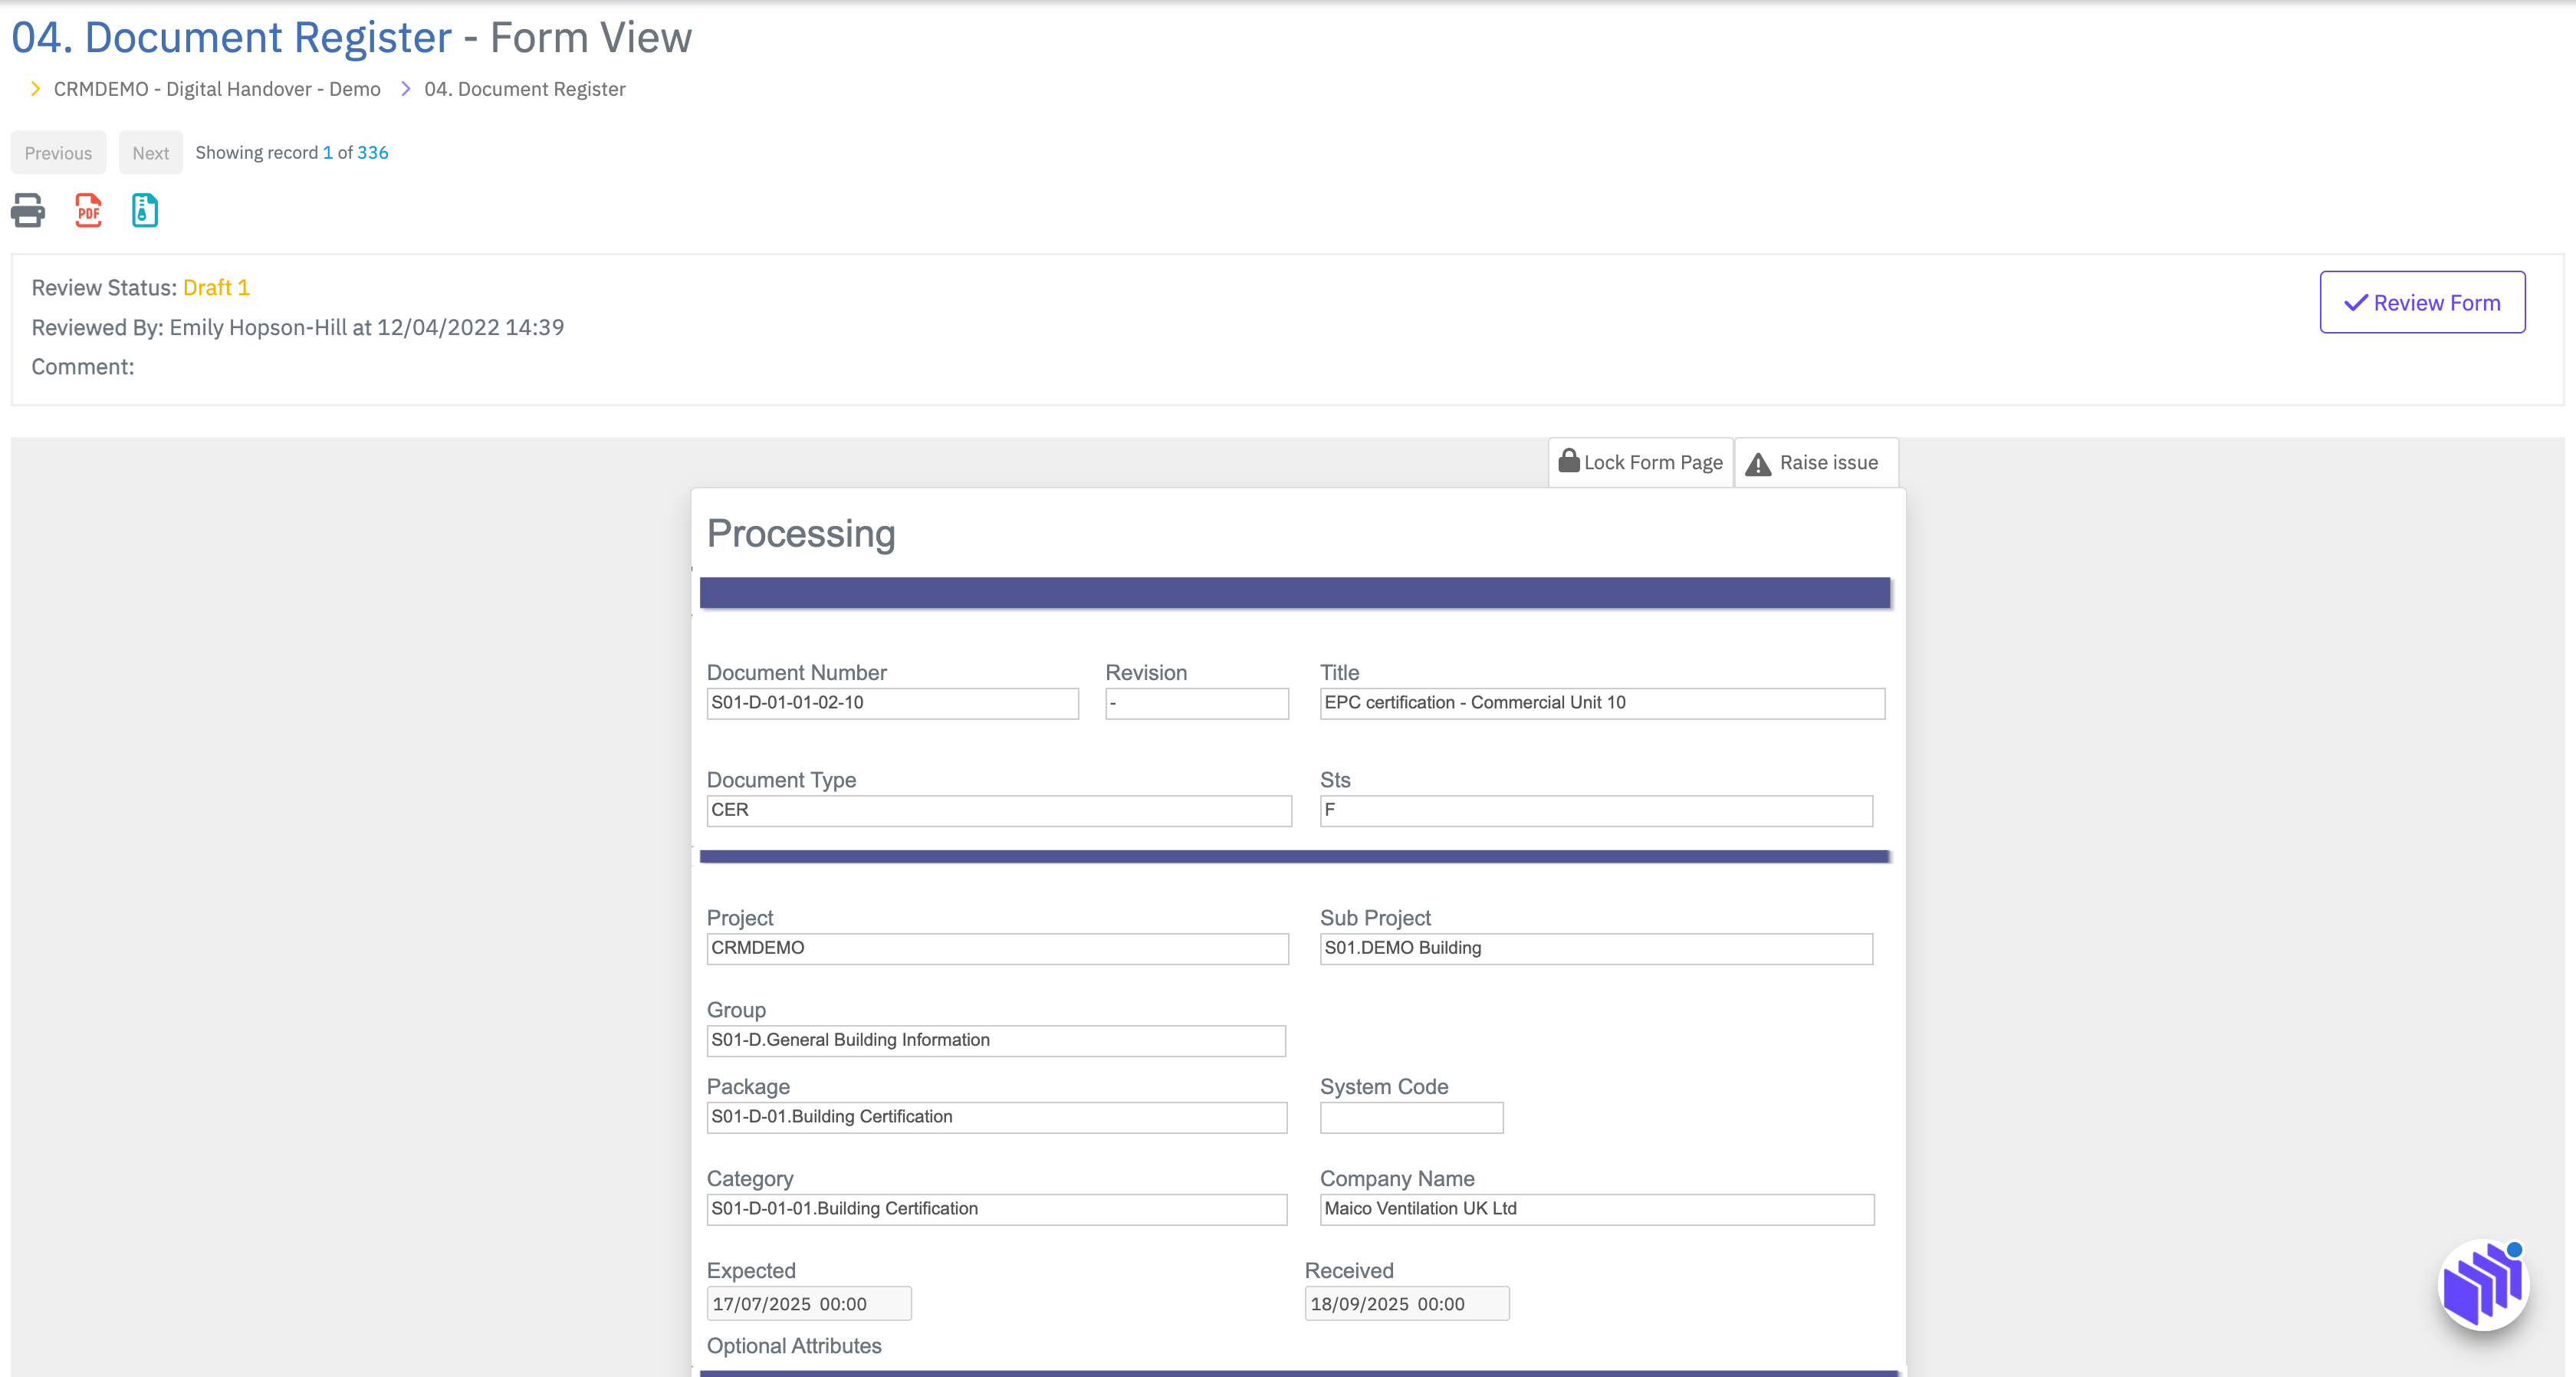Image resolution: width=2576 pixels, height=1377 pixels.
Task: Click the lock icon on Lock Form Page
Action: pyautogui.click(x=1569, y=462)
